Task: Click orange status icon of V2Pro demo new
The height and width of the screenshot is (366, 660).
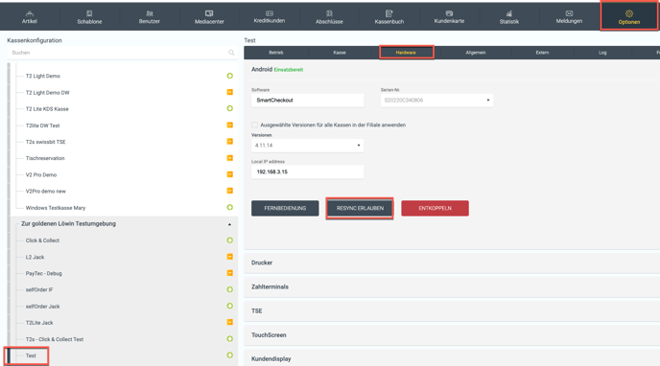Action: pos(230,191)
